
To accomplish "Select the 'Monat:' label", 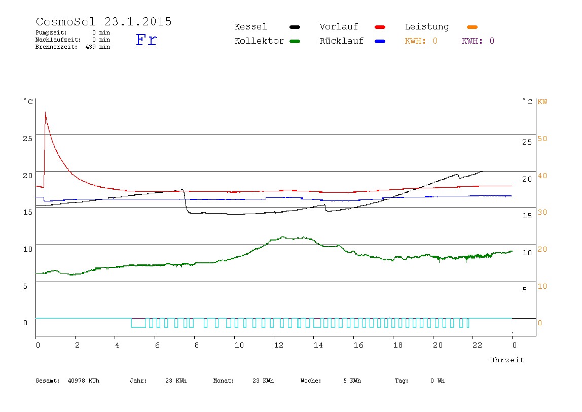I will [x=224, y=381].
